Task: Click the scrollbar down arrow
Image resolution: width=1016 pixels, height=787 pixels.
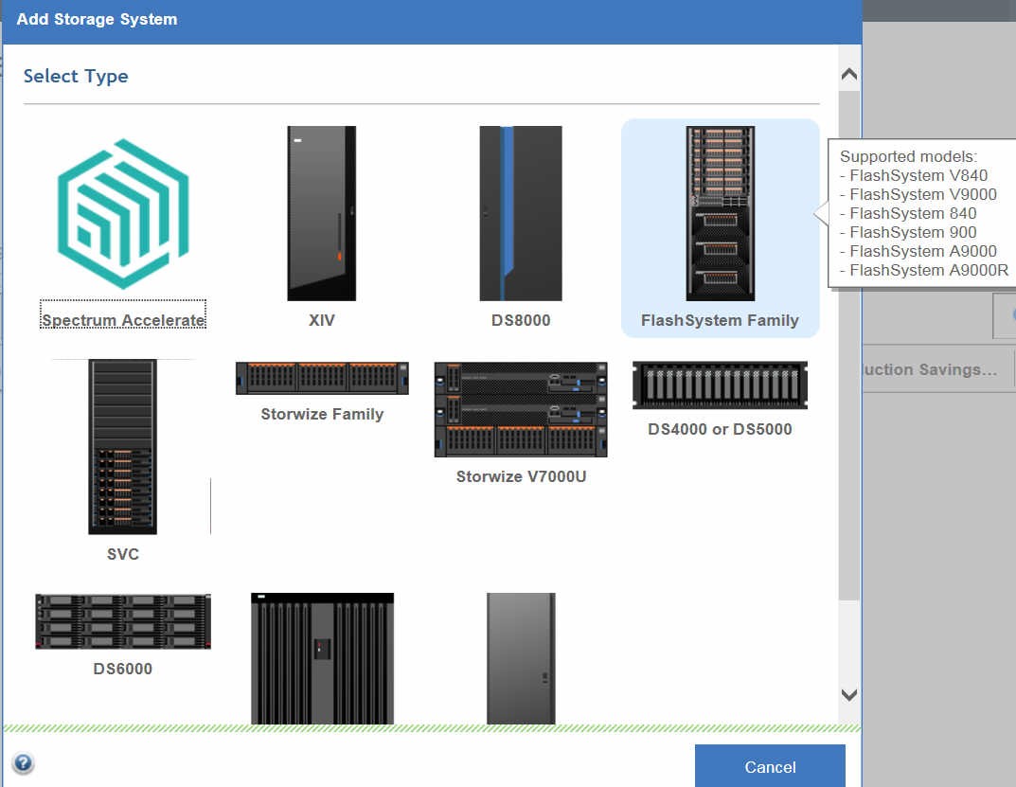Action: [x=848, y=693]
